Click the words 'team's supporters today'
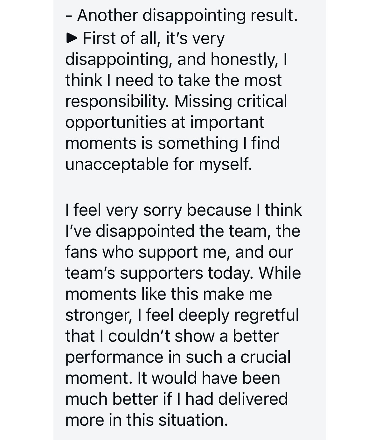 point(159,273)
